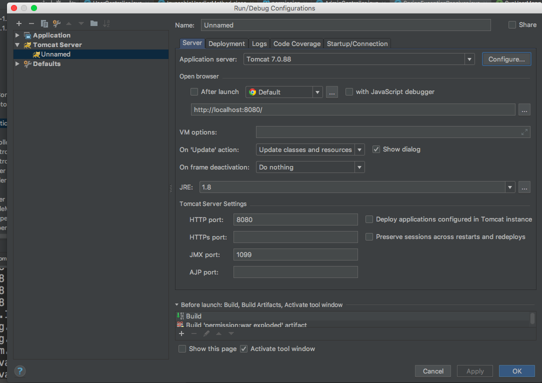Enable After launch browser opening
The image size is (542, 383).
point(194,92)
